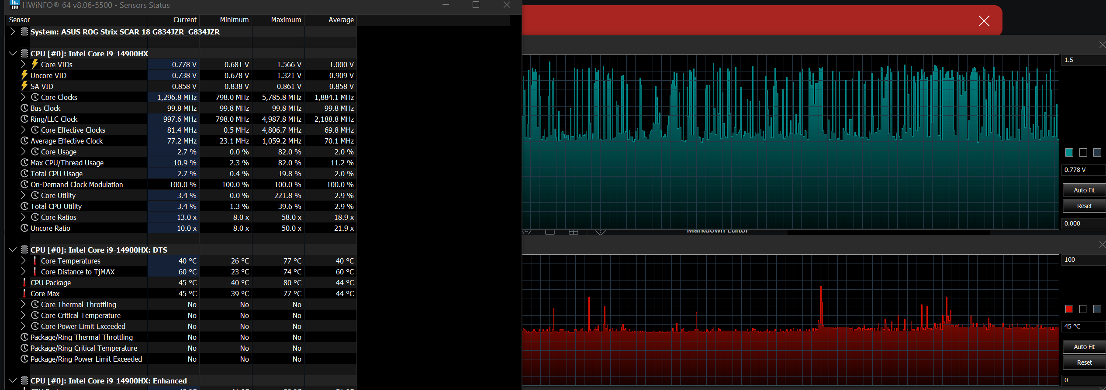Viewport: 1106px width, 390px height.
Task: Close the voltage graph window
Action: tap(1102, 44)
